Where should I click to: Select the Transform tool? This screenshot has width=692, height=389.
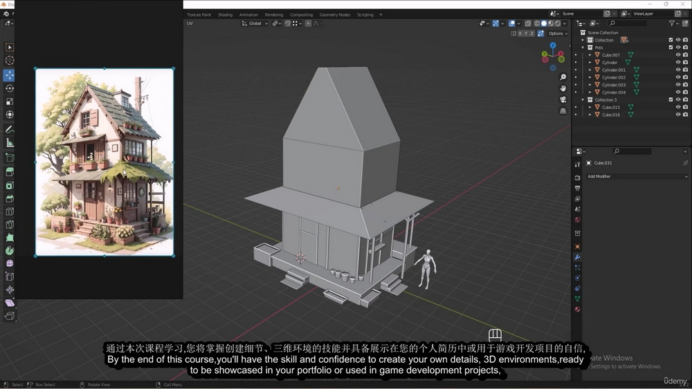click(x=9, y=115)
